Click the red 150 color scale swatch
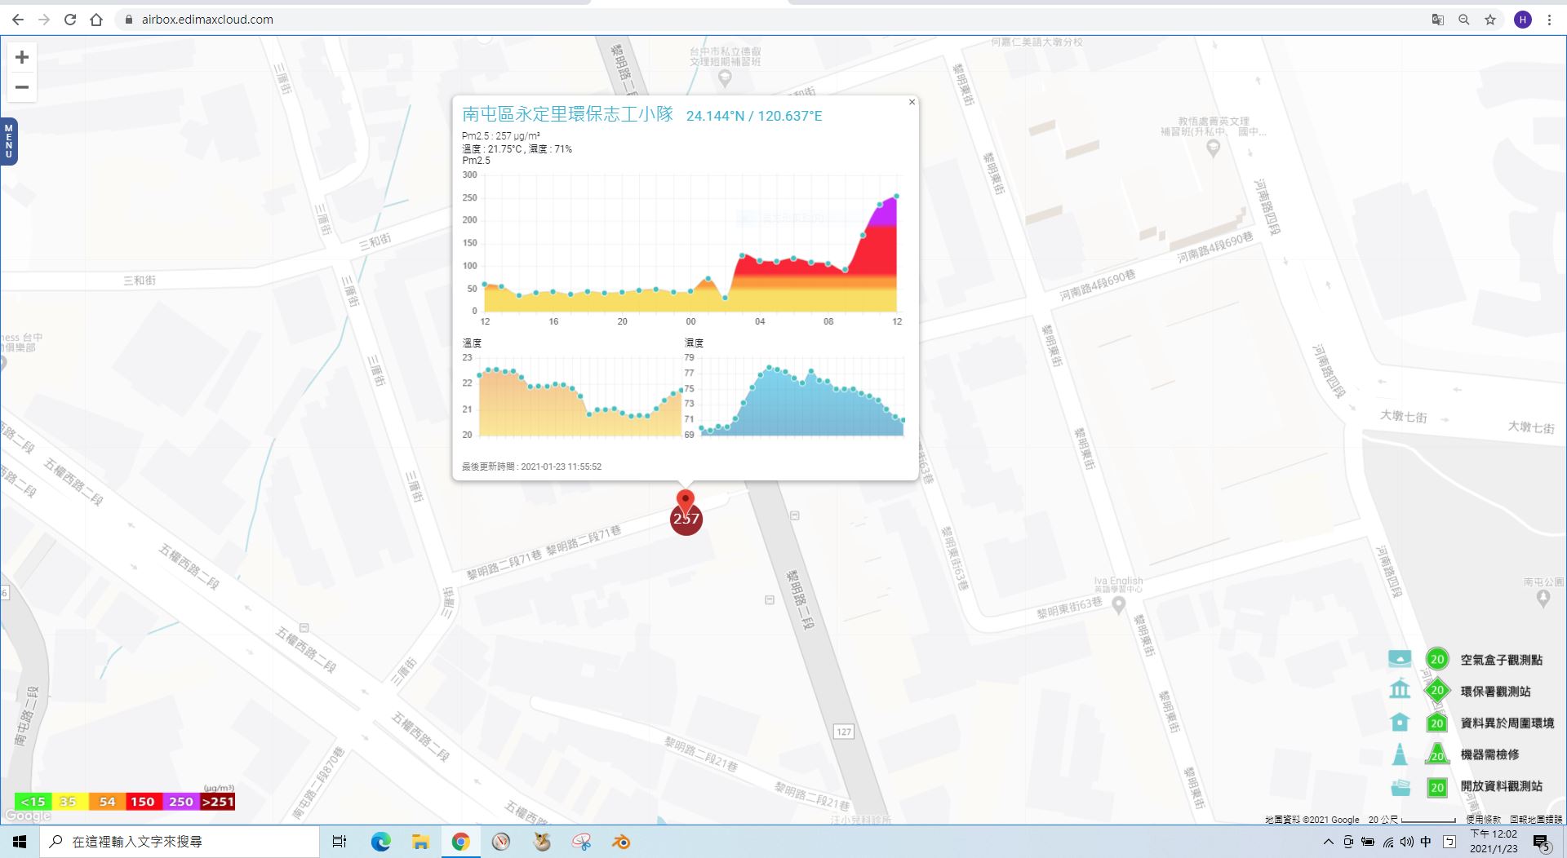The width and height of the screenshot is (1567, 858). (x=144, y=802)
